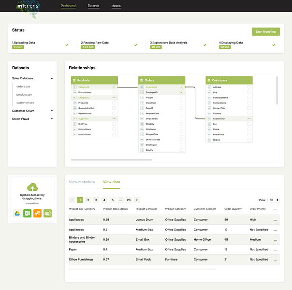Click the Customers table header icon
Viewport: 292px width, 290px height.
coord(209,80)
